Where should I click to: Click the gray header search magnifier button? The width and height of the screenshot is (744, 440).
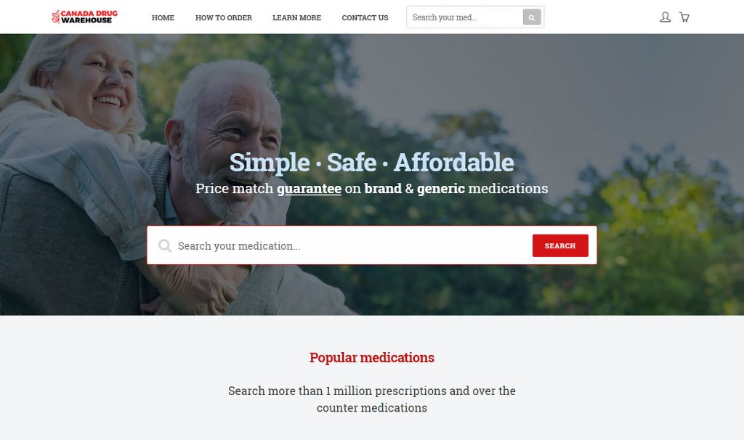pyautogui.click(x=532, y=17)
